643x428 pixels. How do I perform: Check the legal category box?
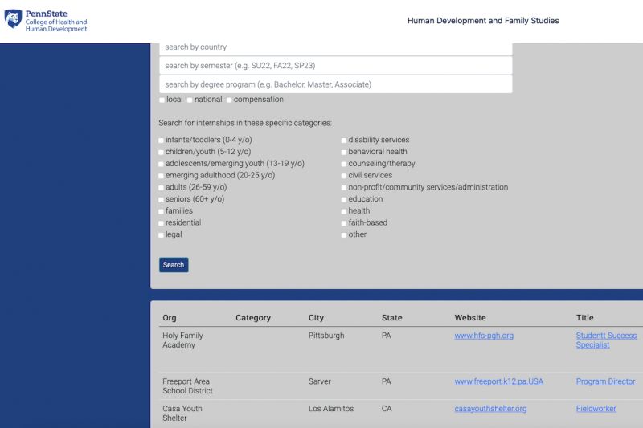pyautogui.click(x=162, y=235)
